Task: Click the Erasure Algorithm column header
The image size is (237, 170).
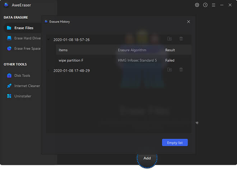Action: coord(132,50)
